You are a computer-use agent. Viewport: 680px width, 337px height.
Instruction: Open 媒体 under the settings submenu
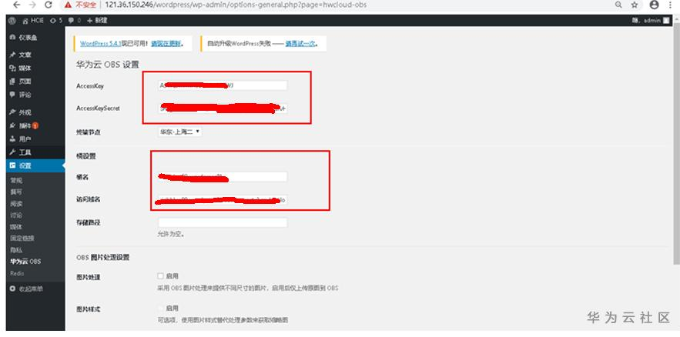(x=16, y=227)
